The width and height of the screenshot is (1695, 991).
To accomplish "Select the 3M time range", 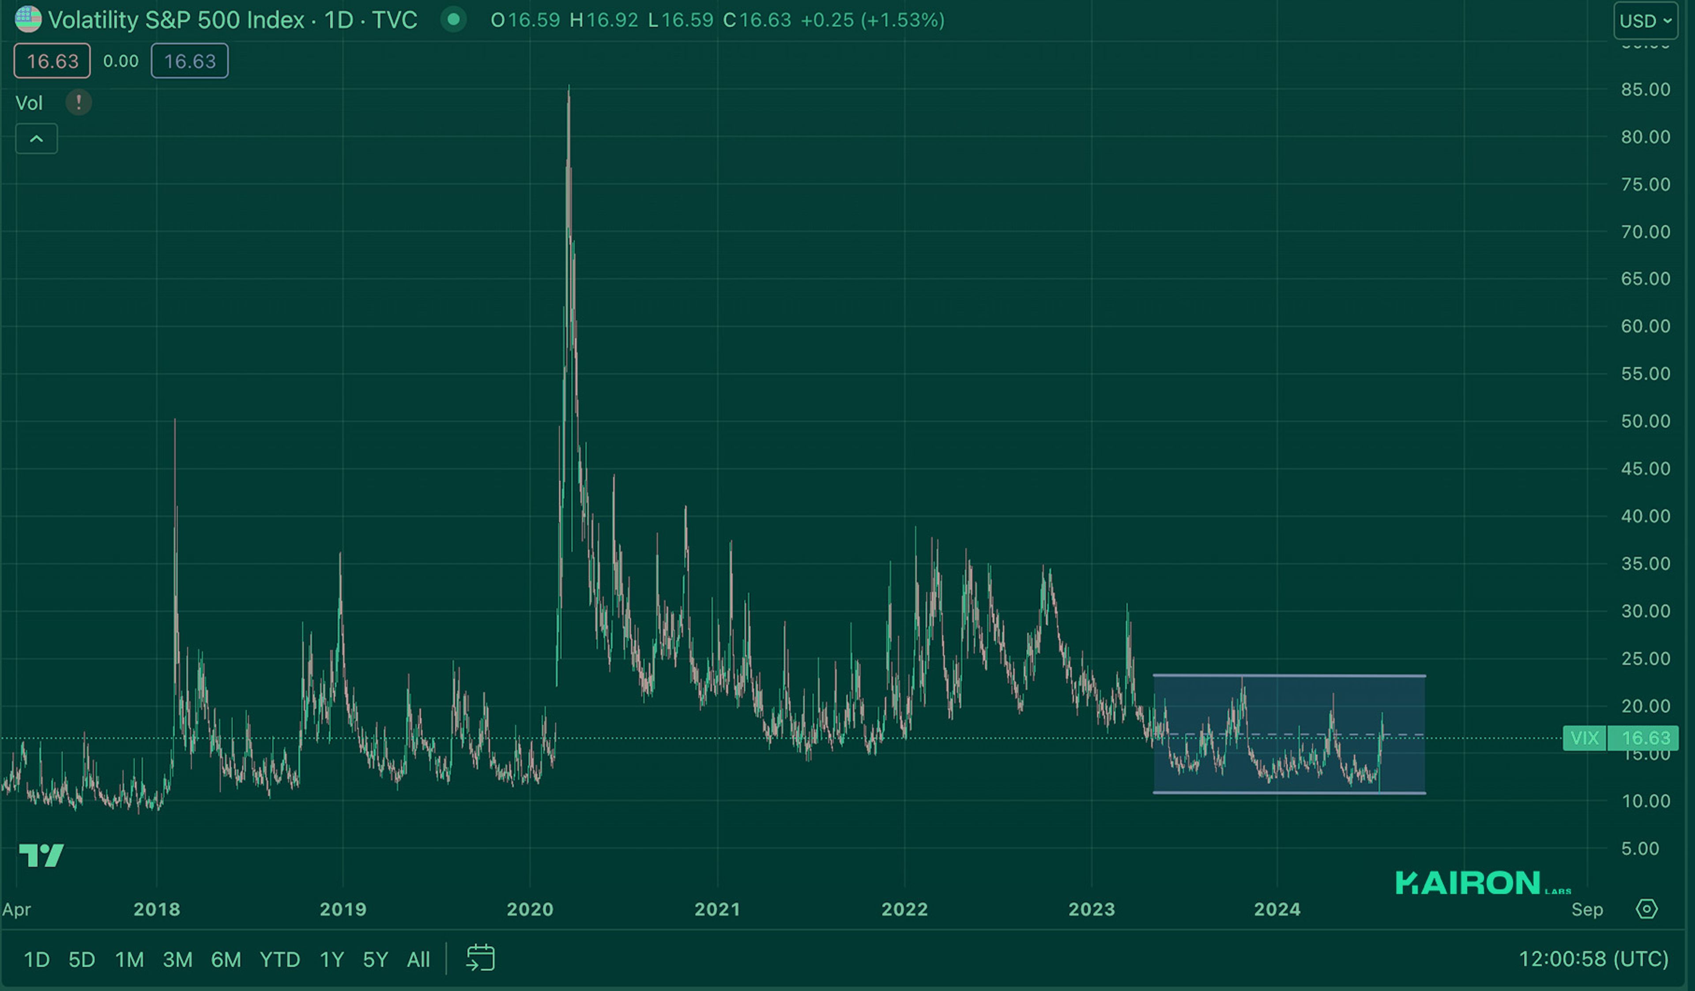I will (x=177, y=959).
